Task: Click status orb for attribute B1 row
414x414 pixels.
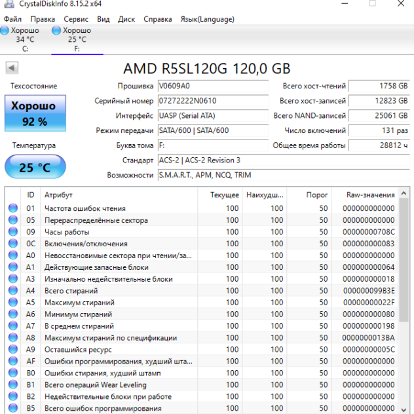Action: [13, 384]
